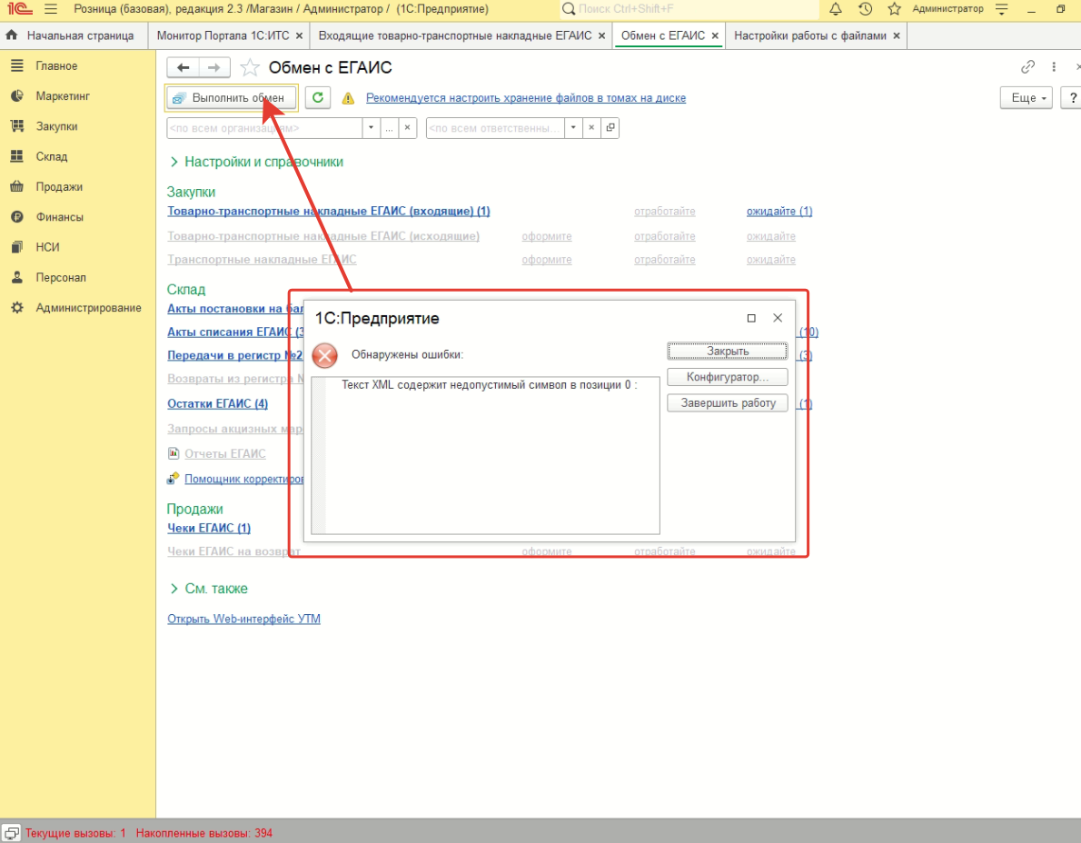The image size is (1081, 843).
Task: Navigate back with left arrow button
Action: tap(183, 68)
